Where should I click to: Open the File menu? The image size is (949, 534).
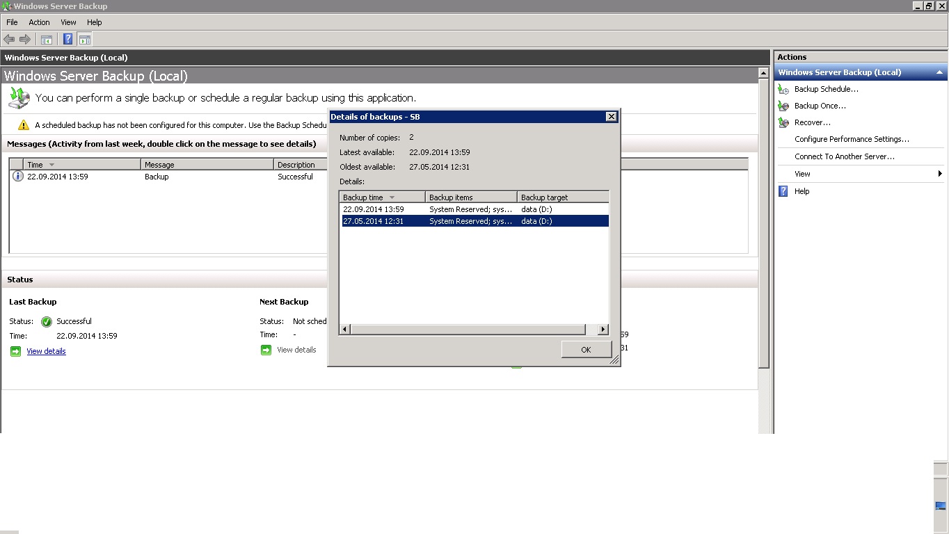pos(12,22)
